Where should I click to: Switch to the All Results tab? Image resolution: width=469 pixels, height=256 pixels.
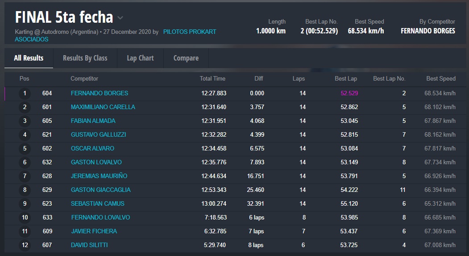[x=29, y=58]
